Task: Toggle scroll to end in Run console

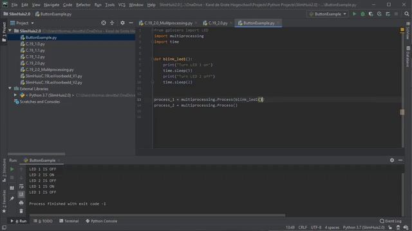Action: (x=21, y=194)
